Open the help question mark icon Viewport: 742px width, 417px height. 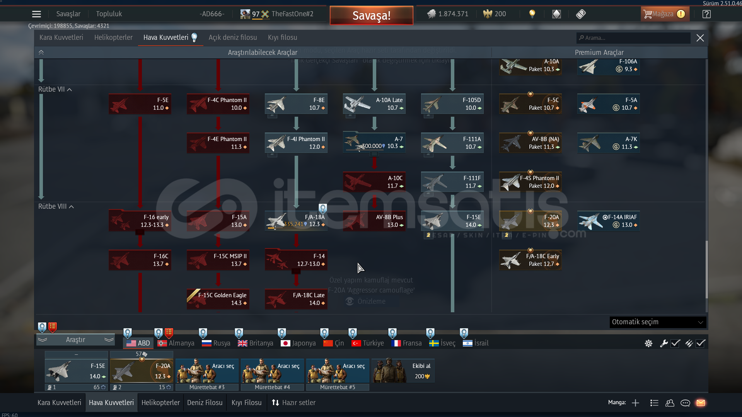706,14
